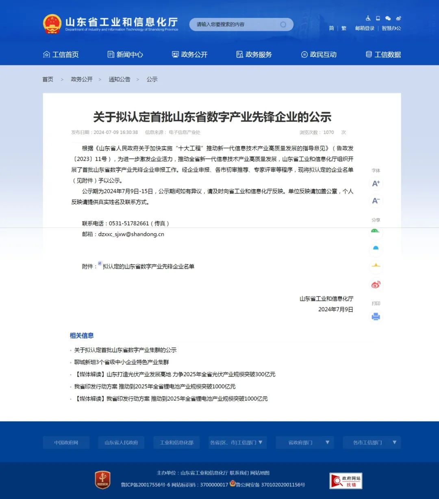Focus the search box 请输入您要搜索的内容
This screenshot has width=439, height=499.
[x=236, y=24]
